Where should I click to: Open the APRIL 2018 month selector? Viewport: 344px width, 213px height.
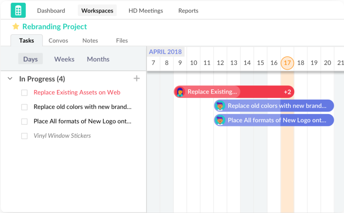pos(165,51)
